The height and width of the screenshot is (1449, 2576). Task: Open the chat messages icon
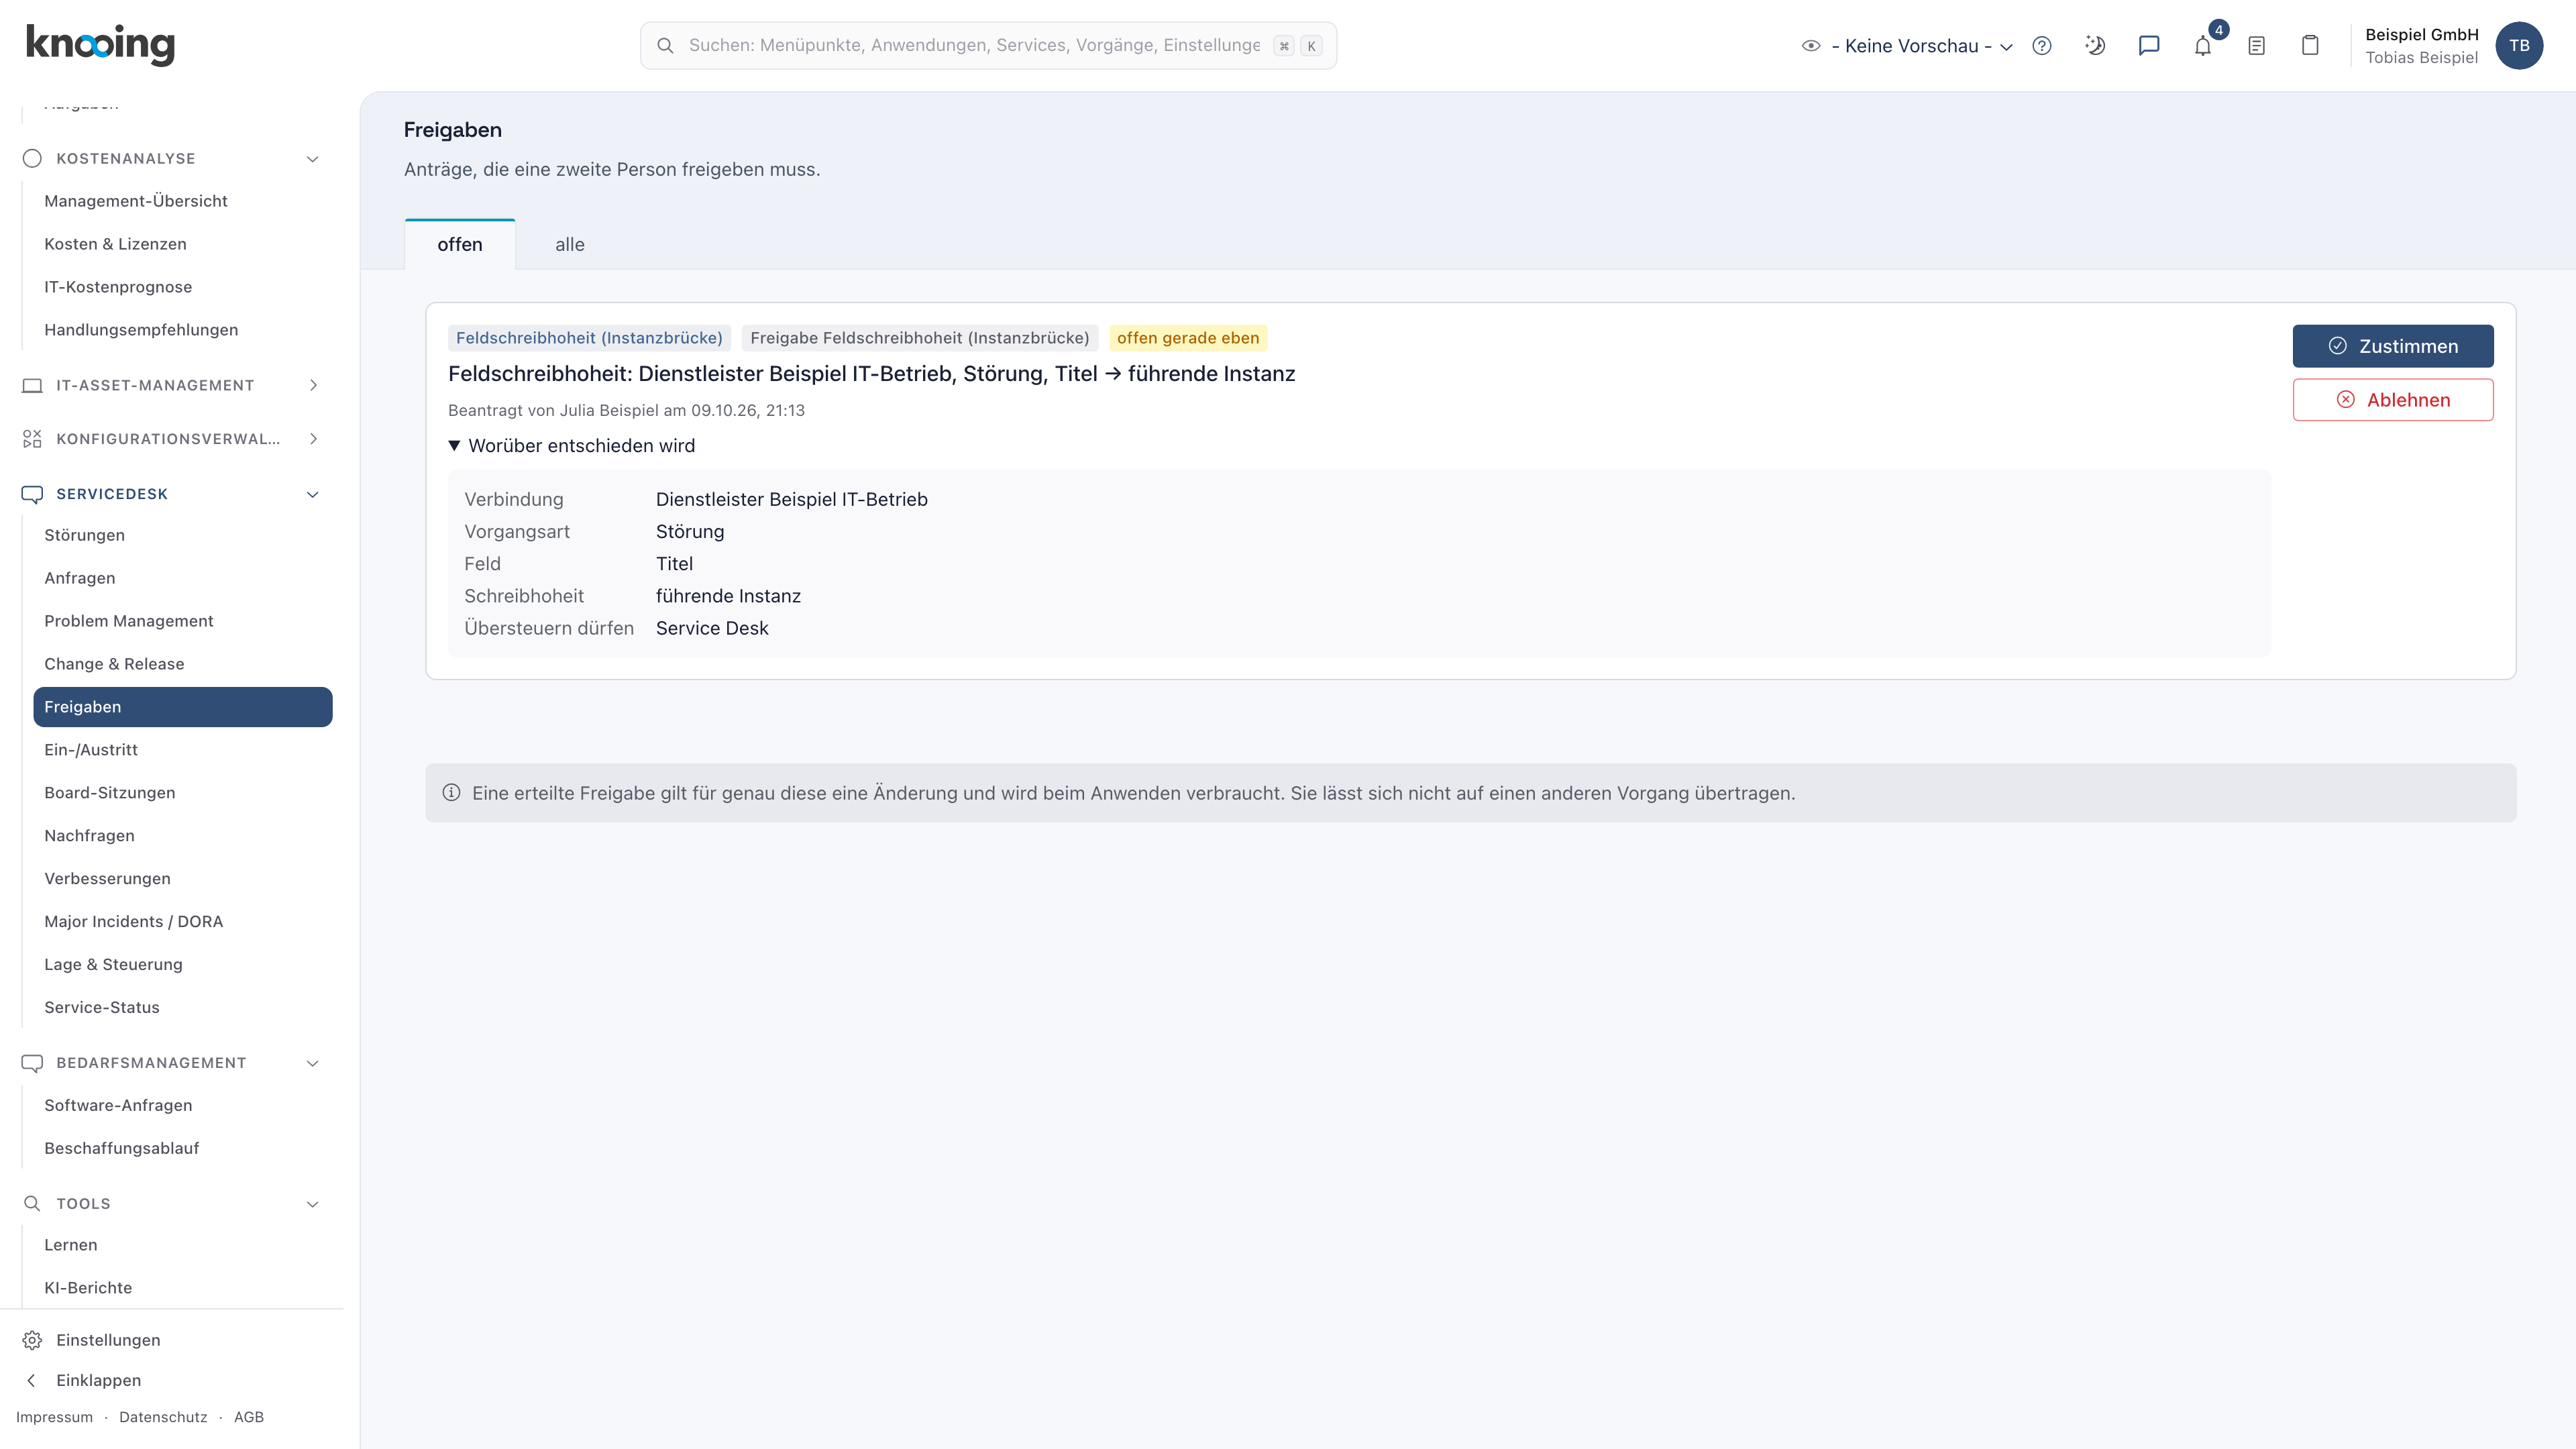tap(2149, 46)
